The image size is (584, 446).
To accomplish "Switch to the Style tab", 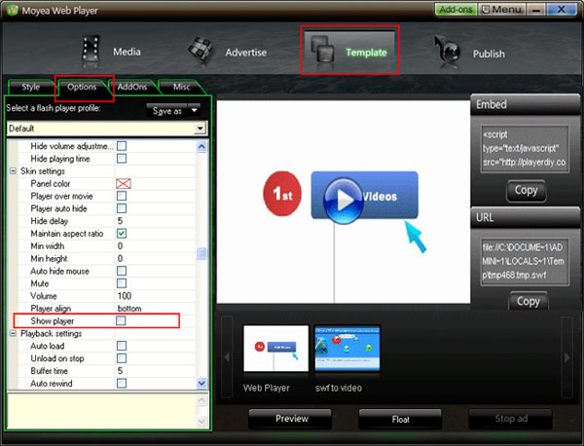I will 30,88.
